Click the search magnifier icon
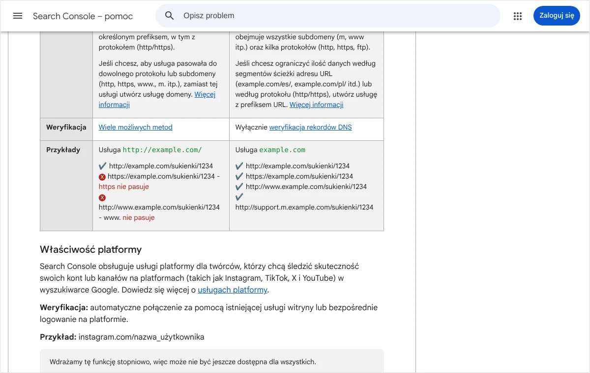The image size is (590, 373). 170,16
